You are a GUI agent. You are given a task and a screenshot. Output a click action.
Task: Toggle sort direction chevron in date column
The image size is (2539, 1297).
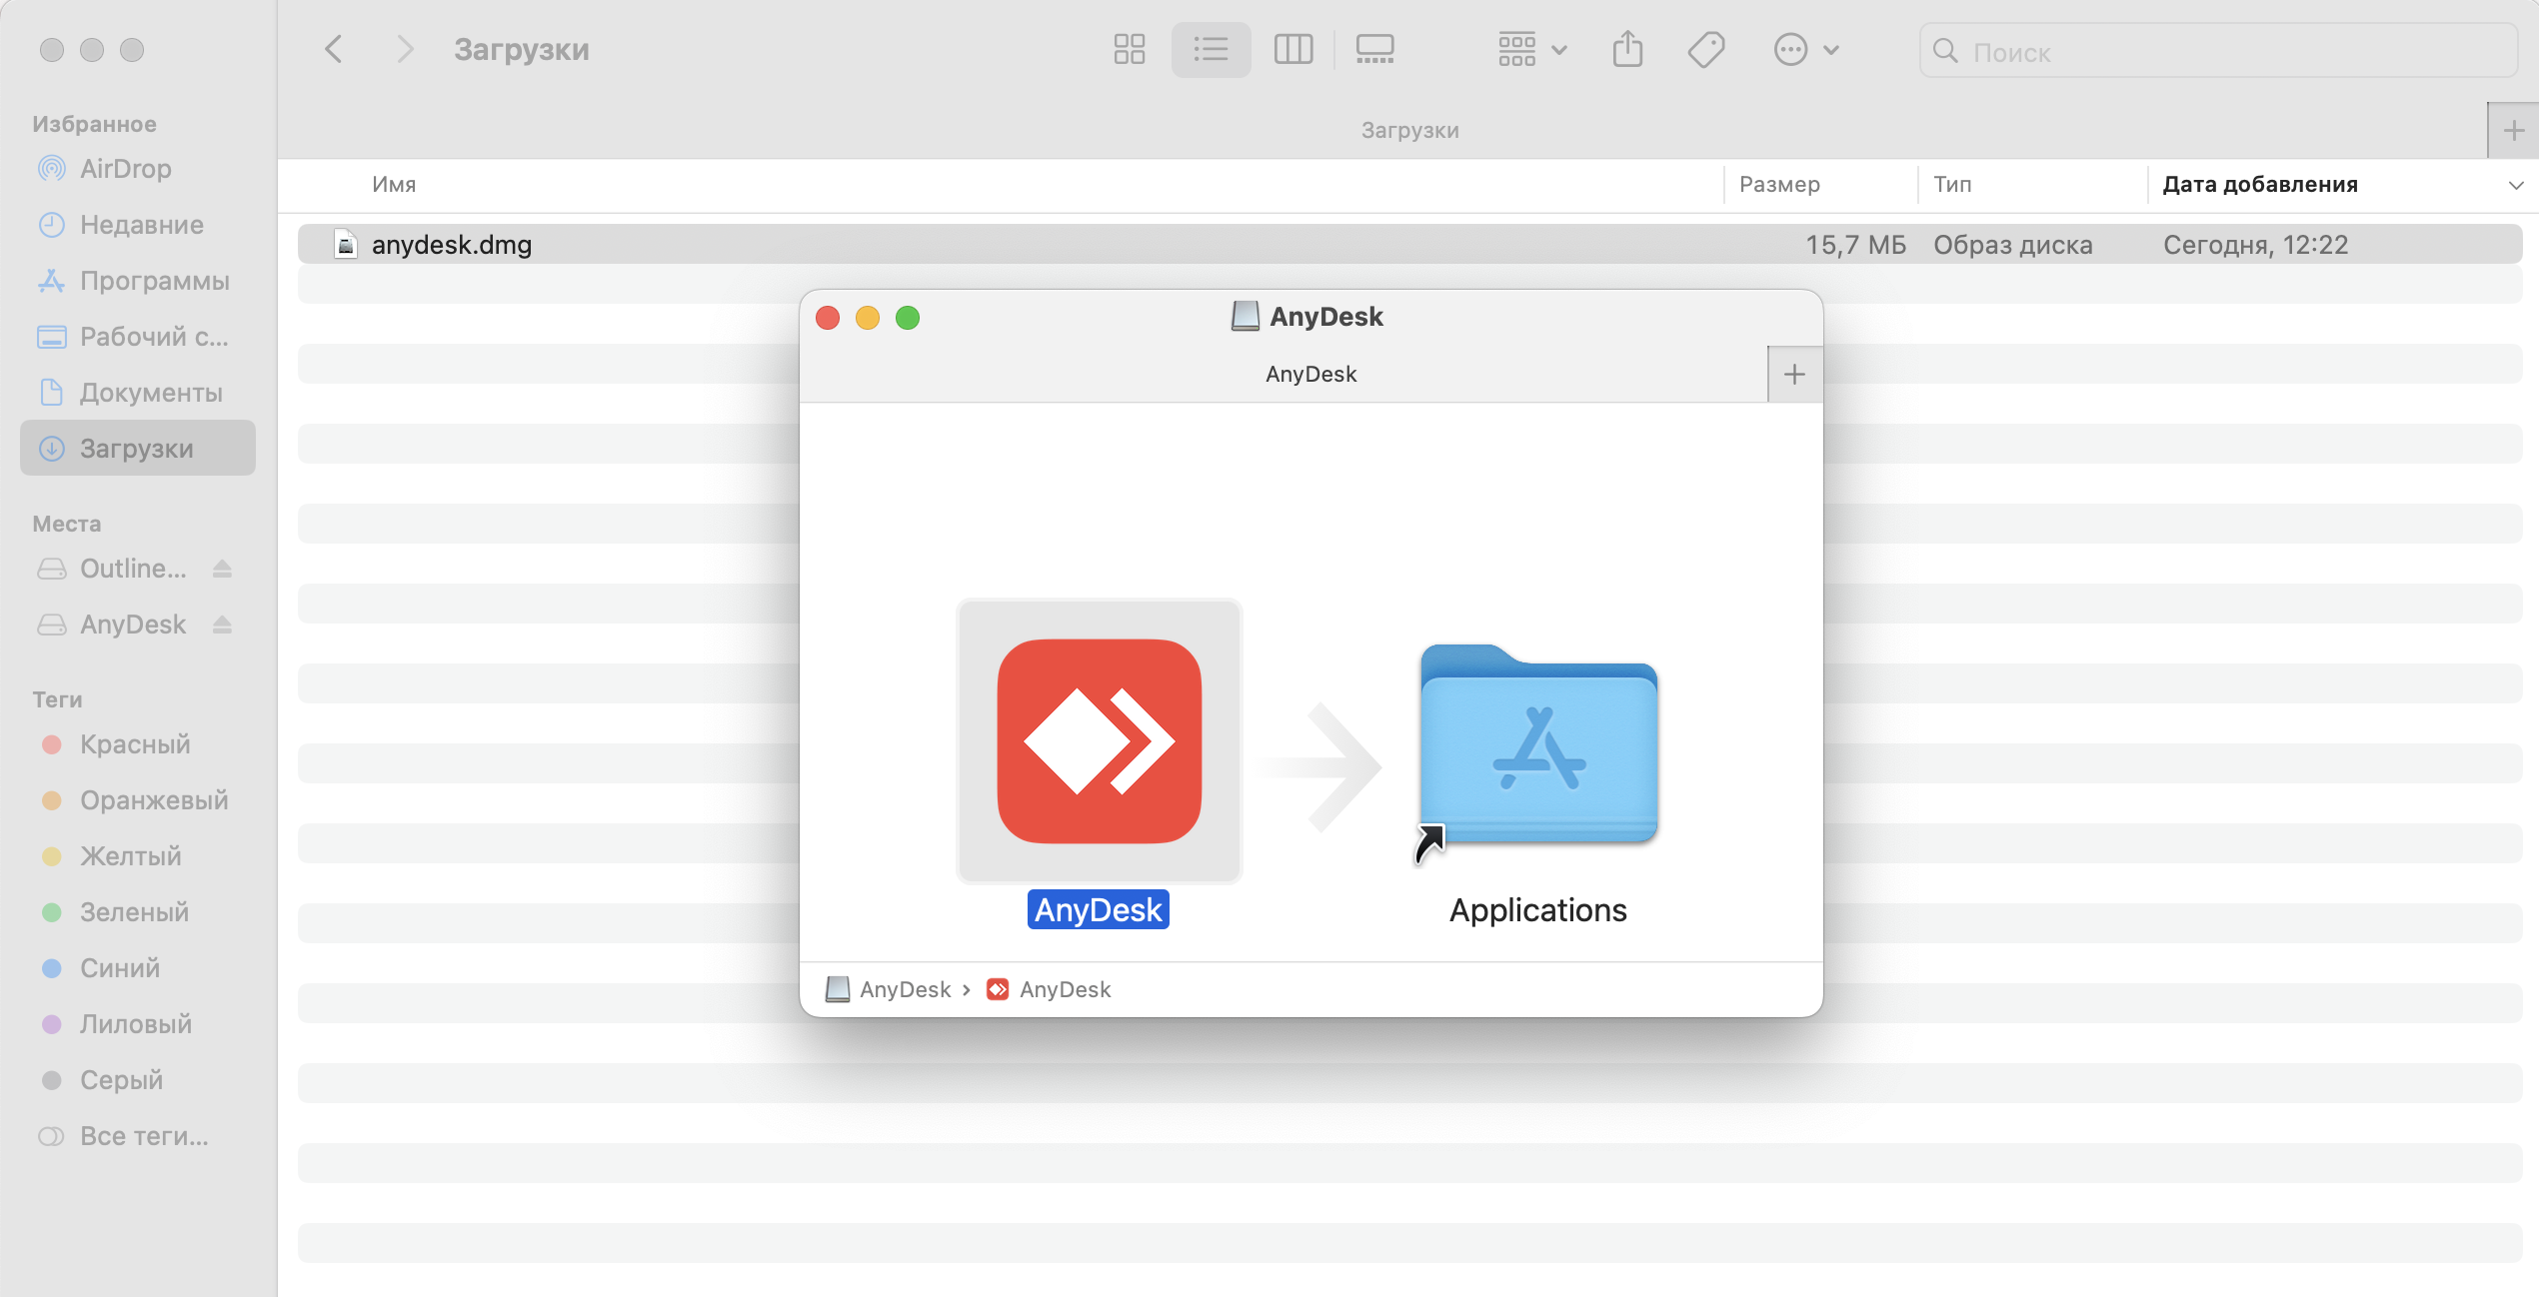[2516, 185]
